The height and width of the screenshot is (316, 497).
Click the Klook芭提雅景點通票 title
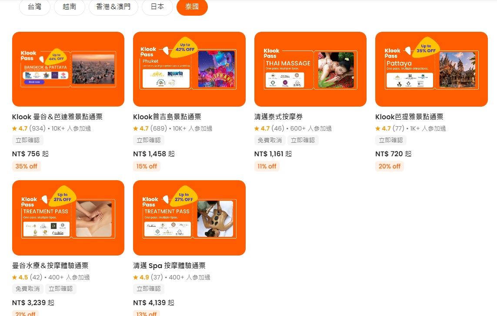tap(409, 117)
